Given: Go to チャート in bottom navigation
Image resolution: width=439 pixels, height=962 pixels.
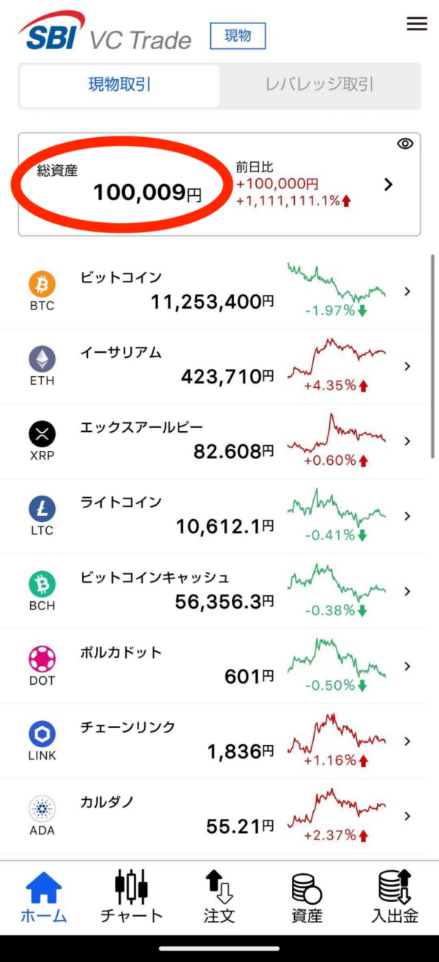Looking at the screenshot, I should click(132, 896).
